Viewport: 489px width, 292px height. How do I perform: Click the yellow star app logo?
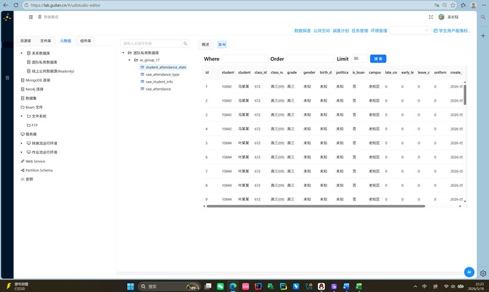(x=7, y=18)
